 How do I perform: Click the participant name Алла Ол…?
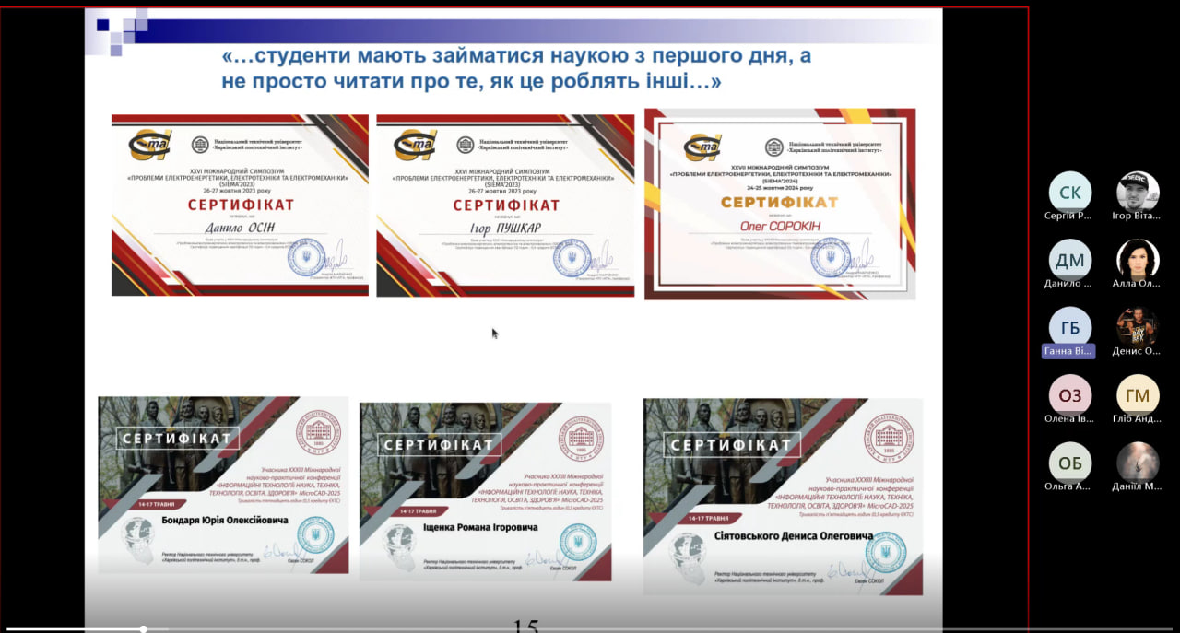(x=1137, y=283)
